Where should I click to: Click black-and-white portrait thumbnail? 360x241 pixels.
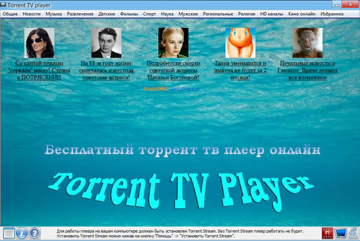pos(106,43)
